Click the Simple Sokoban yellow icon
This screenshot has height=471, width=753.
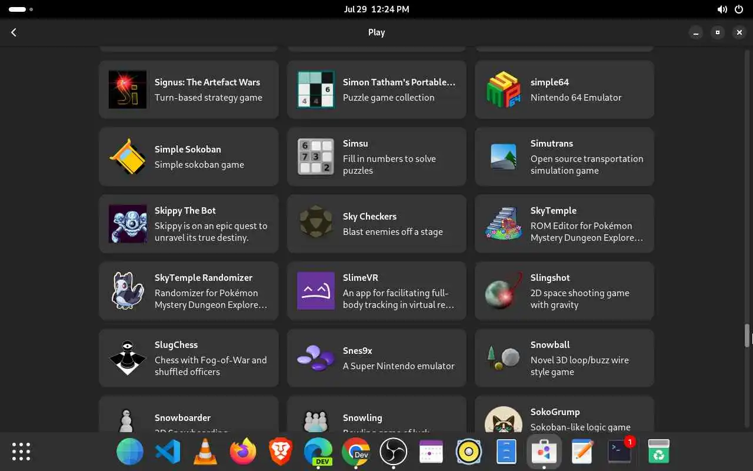pyautogui.click(x=128, y=157)
